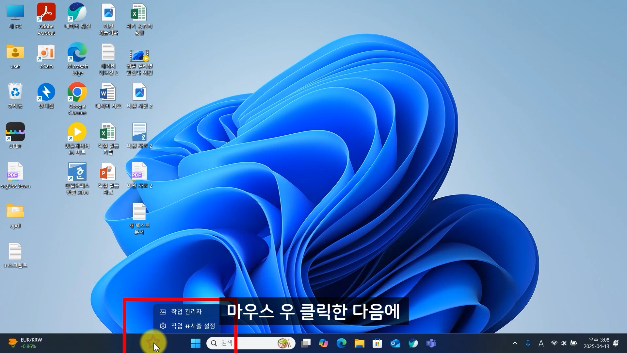Screen dimensions: 627x353
Task: Launch Copilot from the taskbar
Action: coord(324,343)
